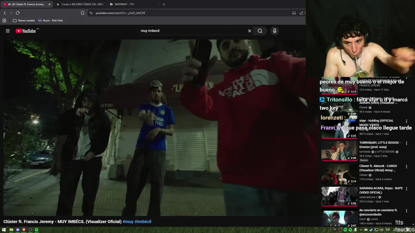Screen dimensions: 415x233
Task: Open the #imbécil hashtag link
Action: [x=143, y=222]
